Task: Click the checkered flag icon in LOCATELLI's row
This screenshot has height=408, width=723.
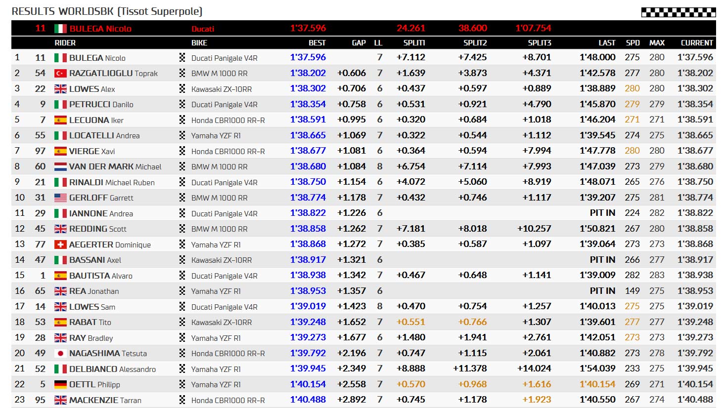Action: pyautogui.click(x=182, y=135)
